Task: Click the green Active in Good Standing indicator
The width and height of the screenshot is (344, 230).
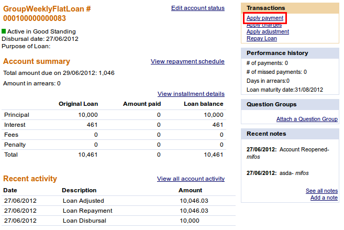Action: click(5, 31)
